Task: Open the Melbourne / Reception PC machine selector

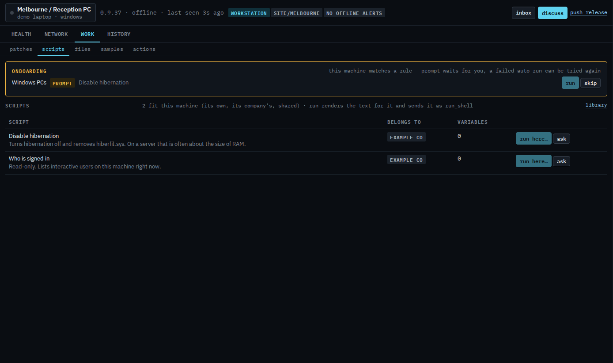Action: click(x=50, y=13)
